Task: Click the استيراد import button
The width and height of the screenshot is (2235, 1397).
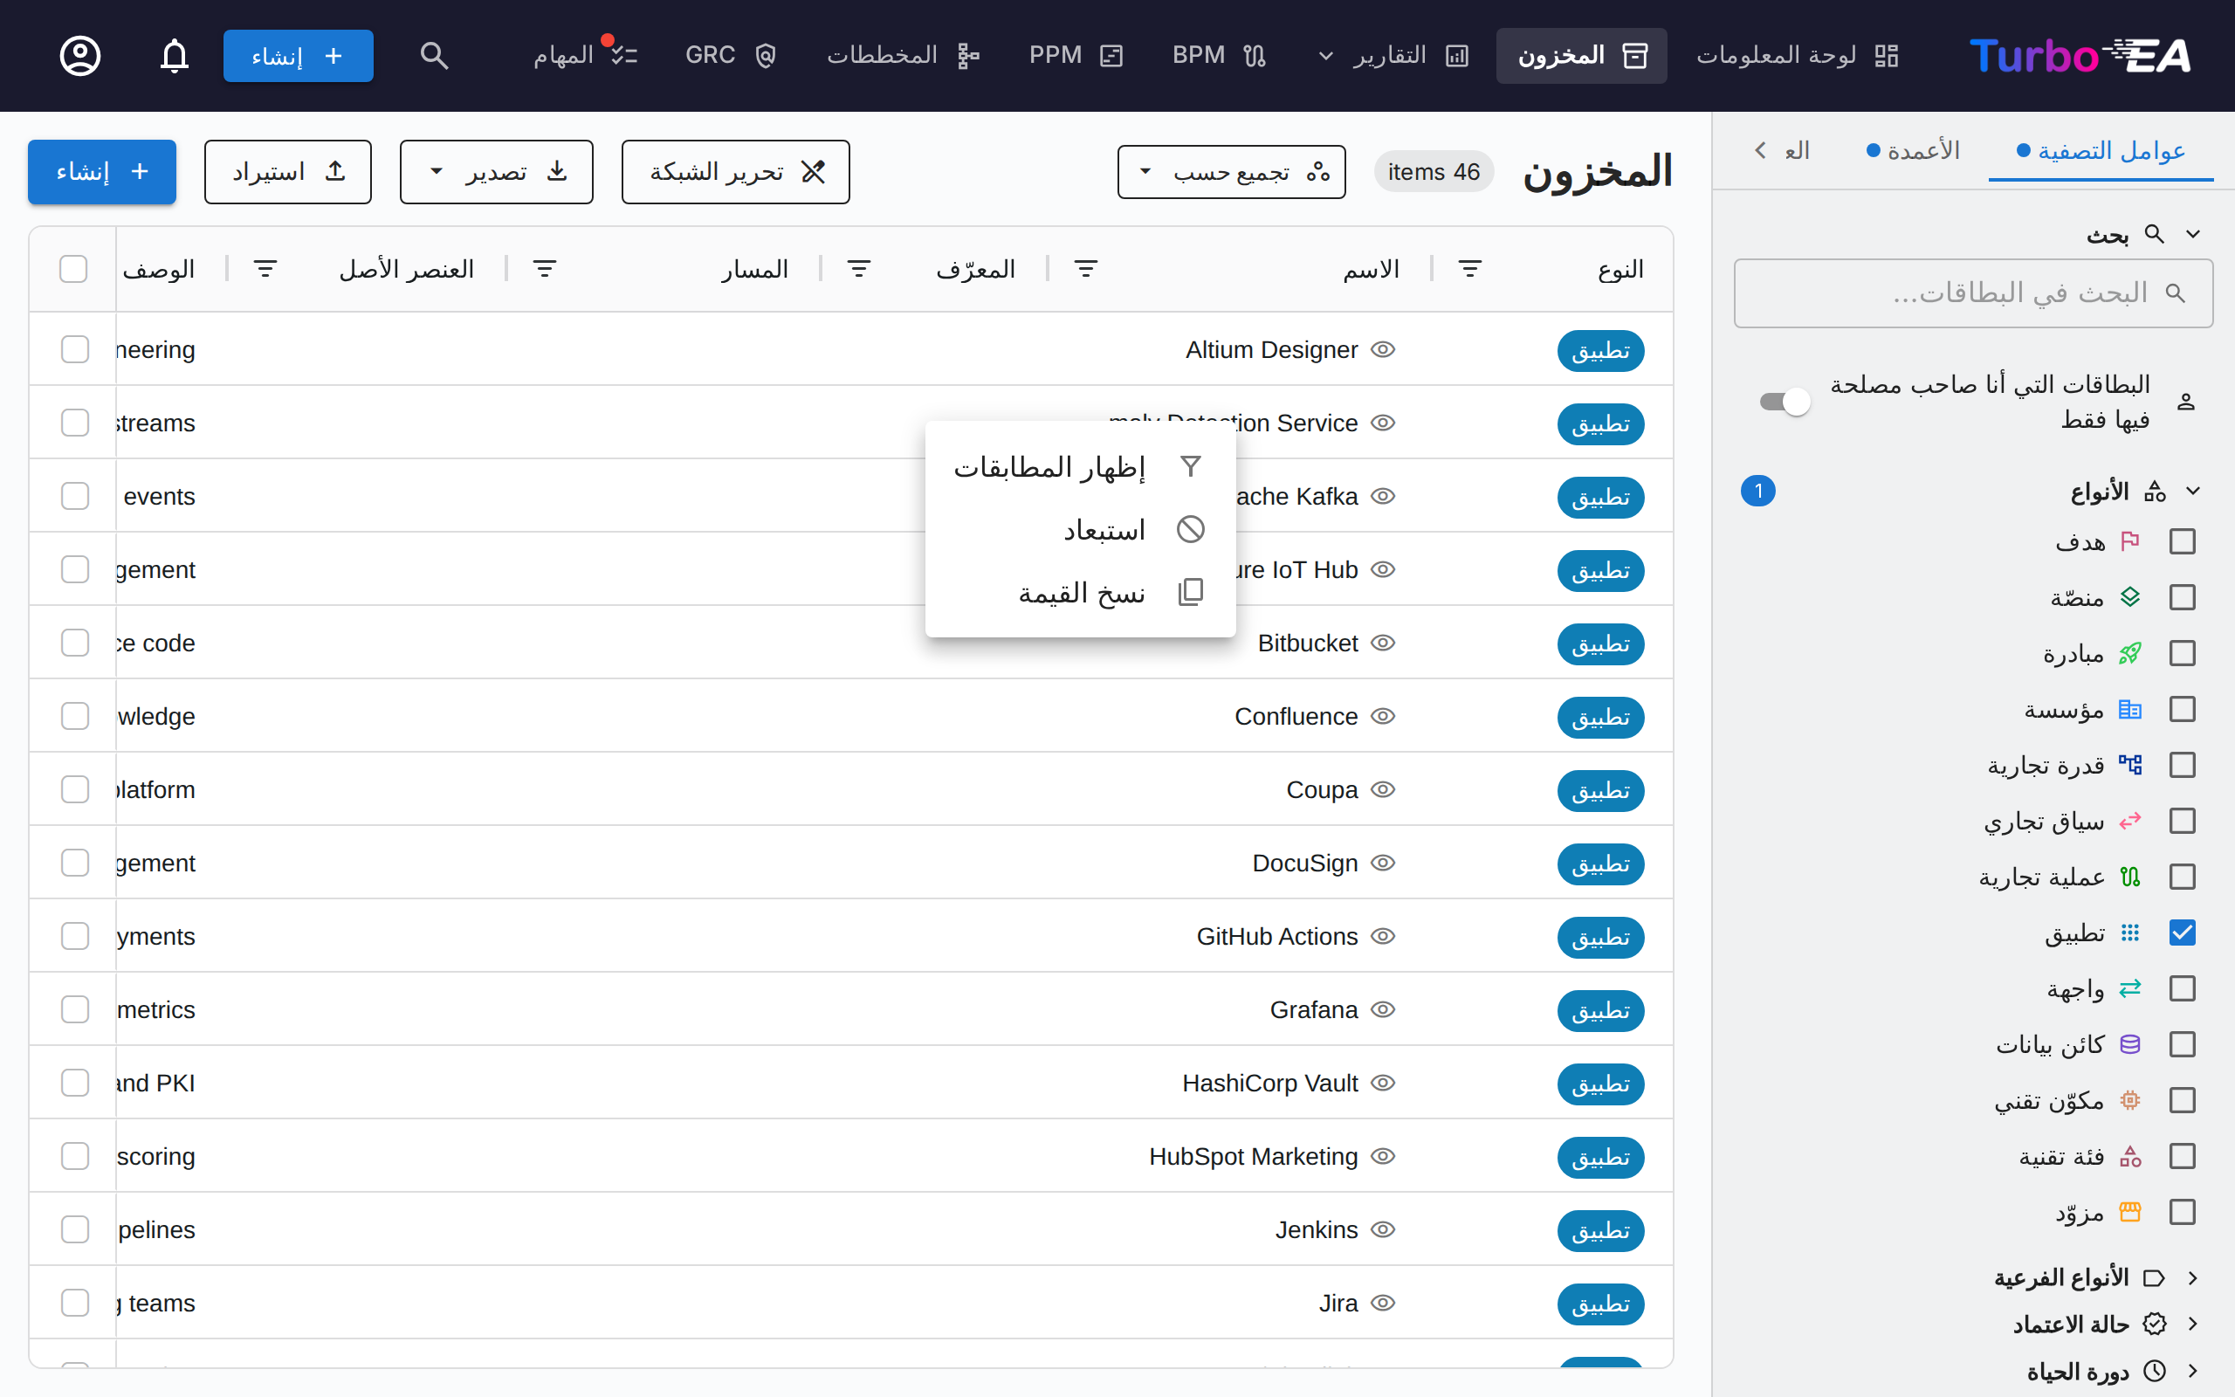Action: 287,172
